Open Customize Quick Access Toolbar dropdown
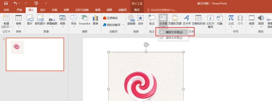 coord(46,3)
